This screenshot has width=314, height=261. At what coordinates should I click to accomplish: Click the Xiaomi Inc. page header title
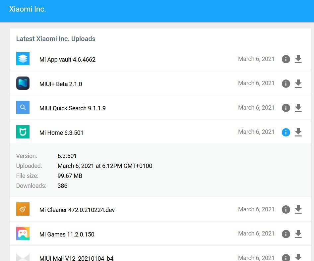pyautogui.click(x=28, y=9)
